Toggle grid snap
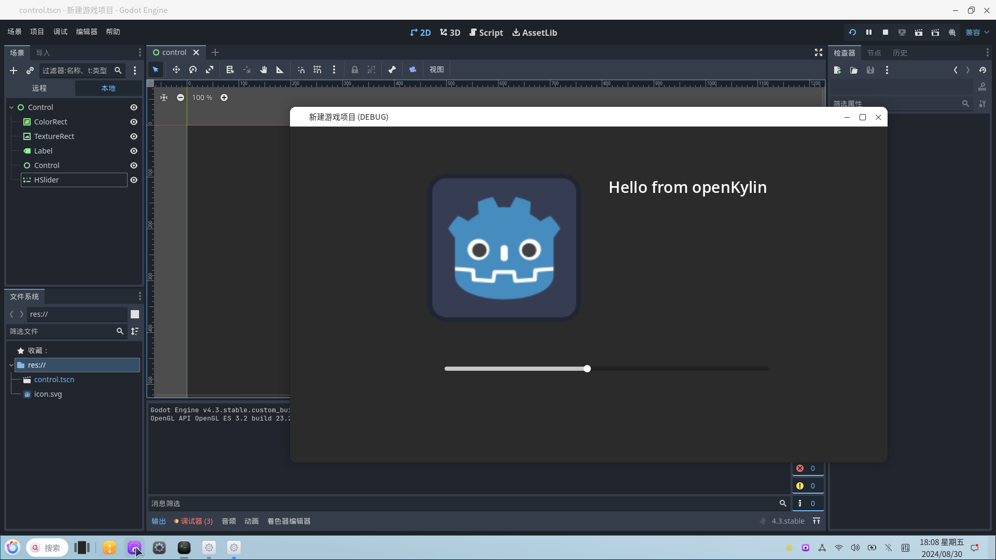The height and width of the screenshot is (560, 996). click(317, 69)
